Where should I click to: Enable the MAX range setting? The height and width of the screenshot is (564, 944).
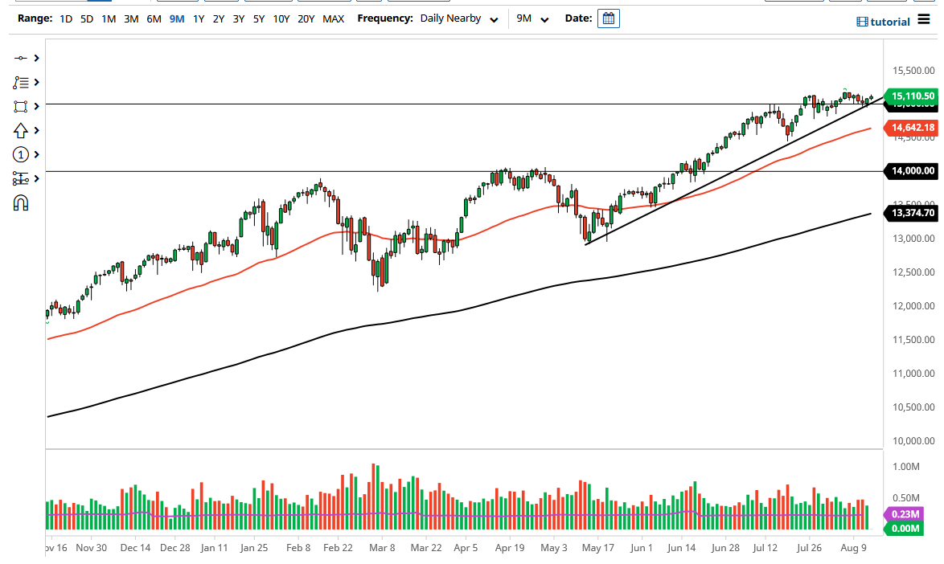[x=333, y=18]
